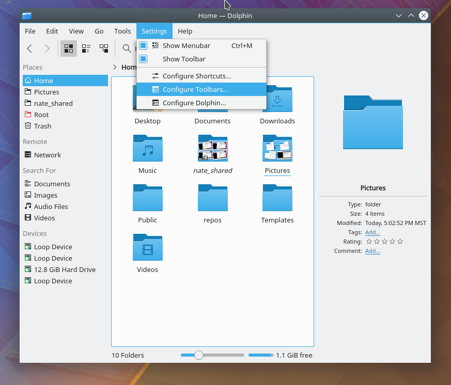Select the nate_shared folder thumbnail
The height and width of the screenshot is (385, 451).
[213, 149]
